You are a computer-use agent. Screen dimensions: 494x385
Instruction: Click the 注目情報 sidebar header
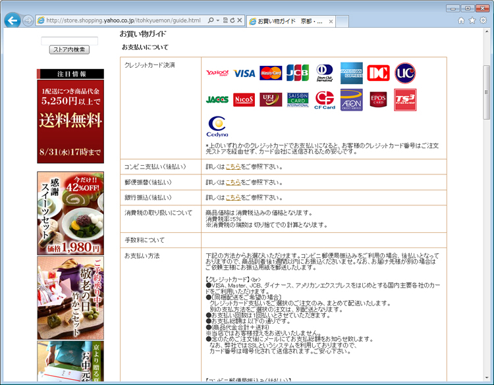(70, 74)
